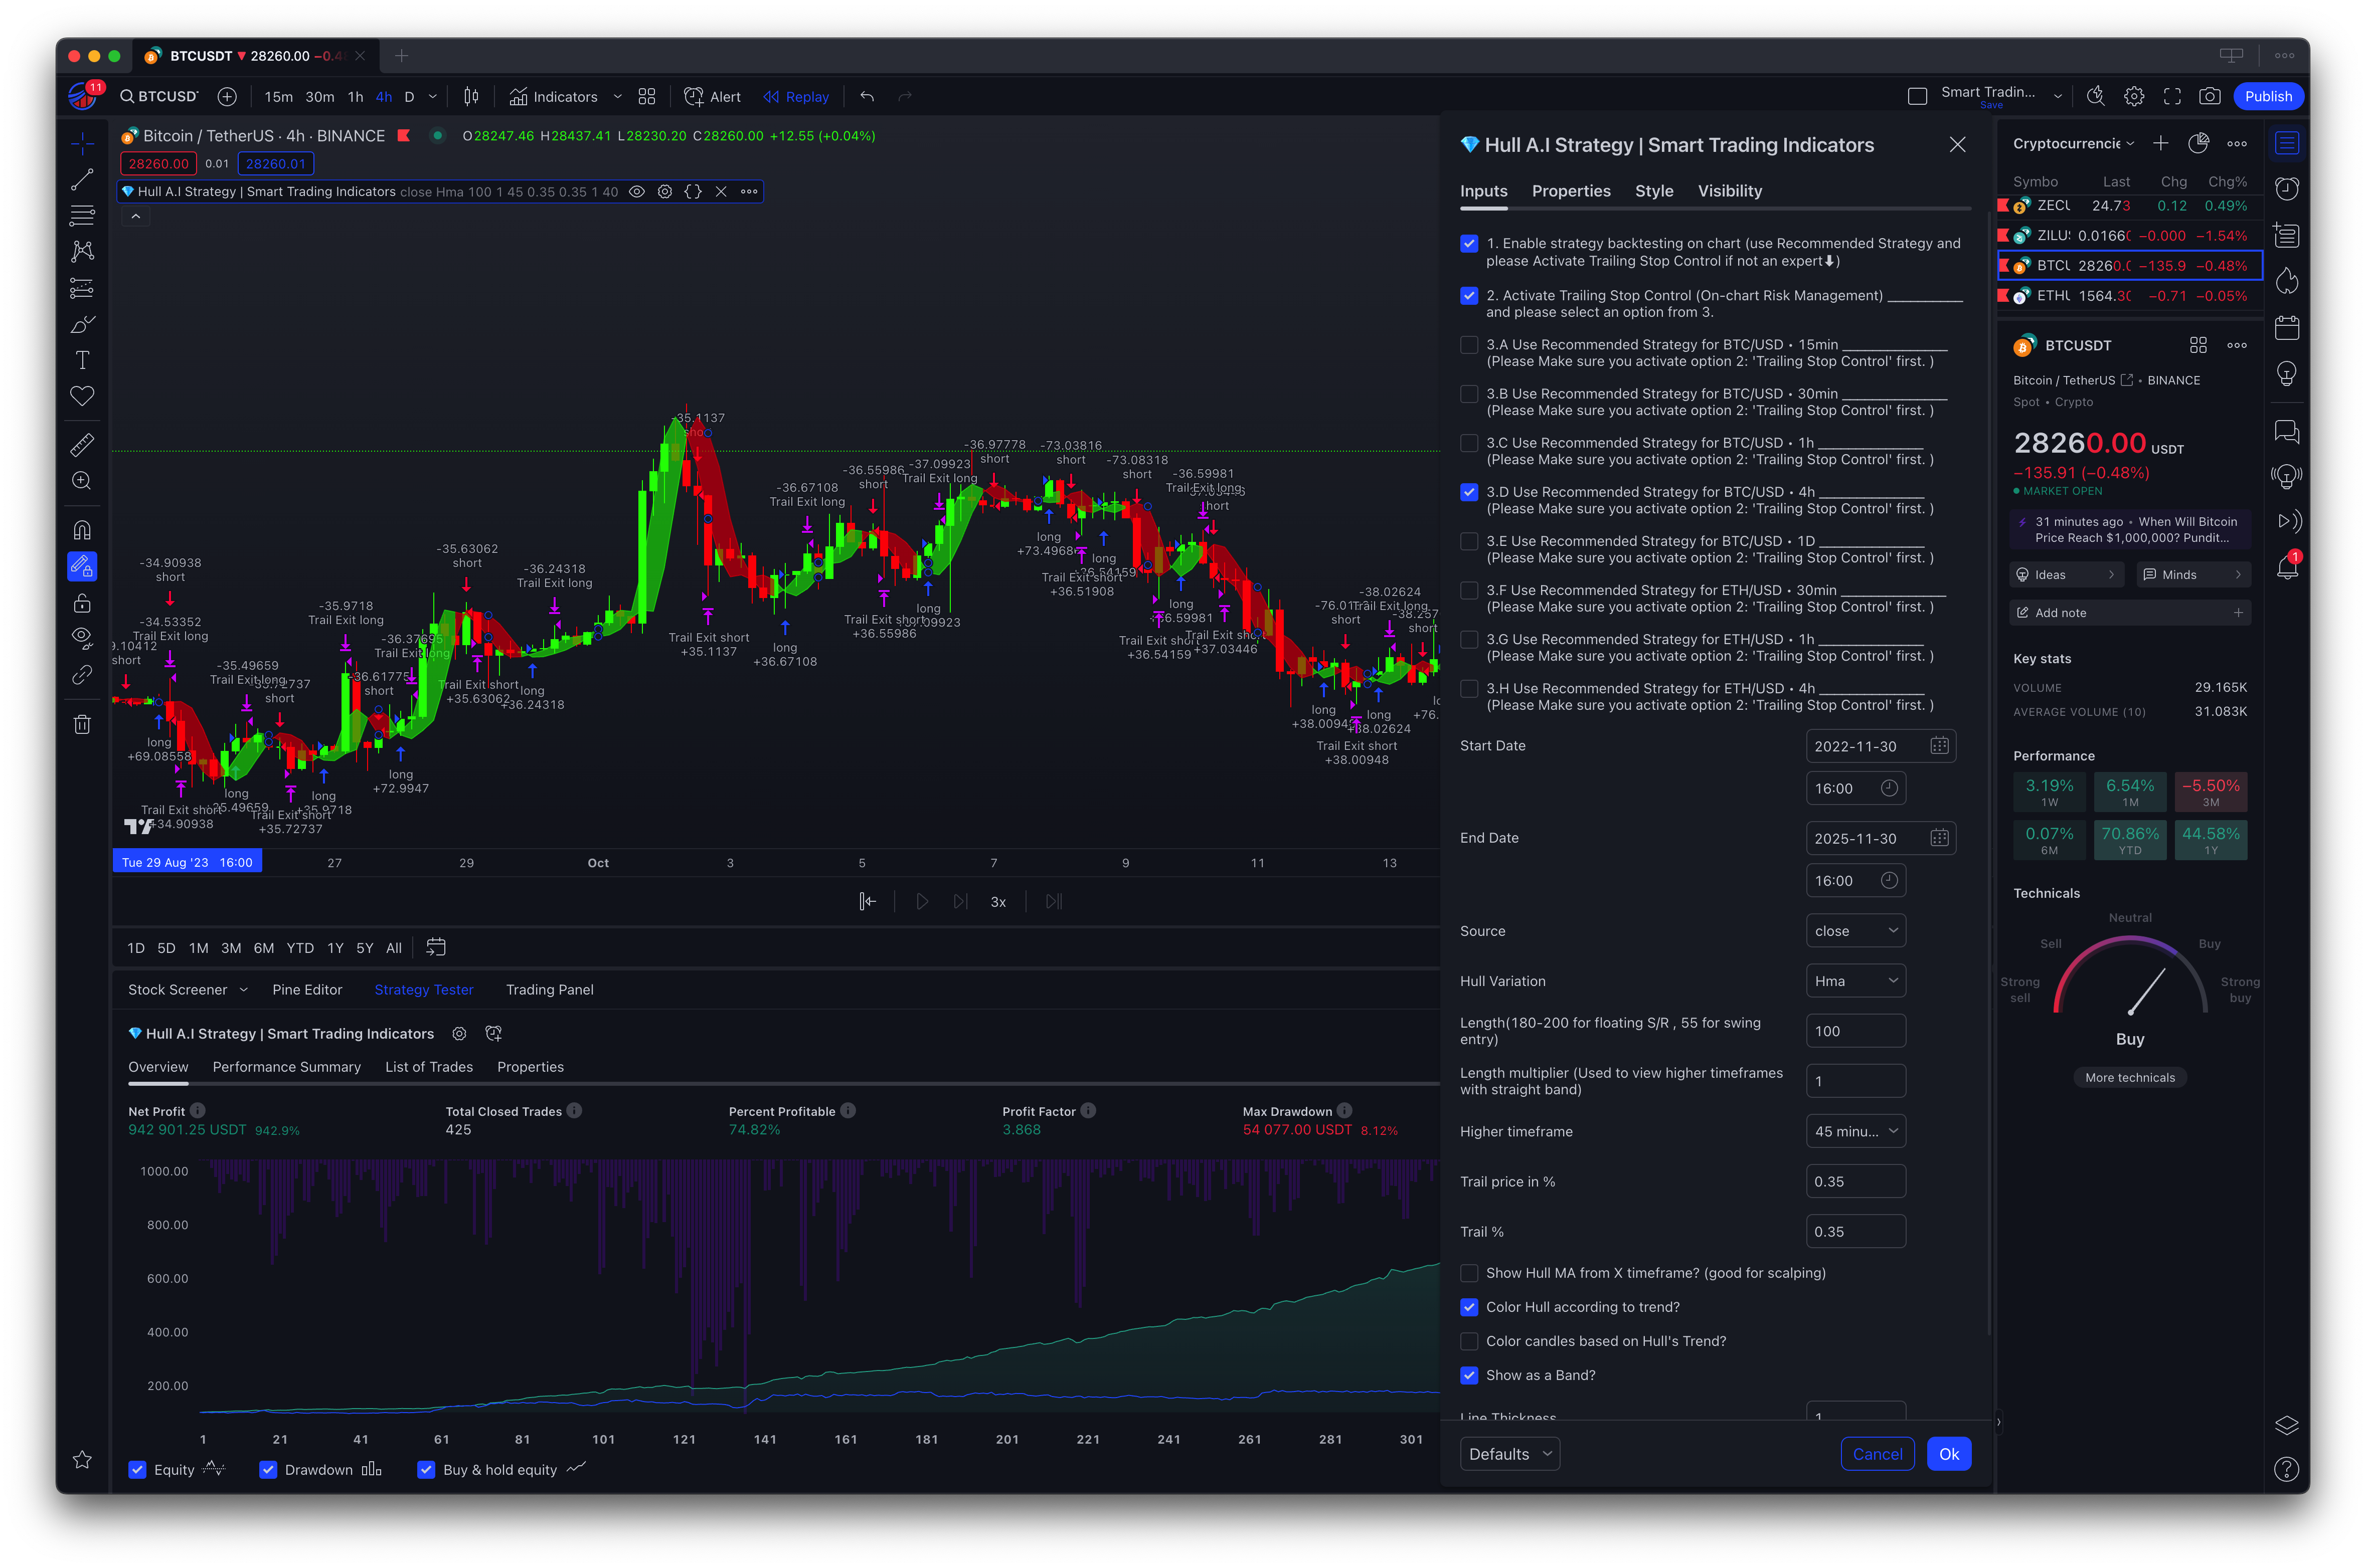The image size is (2366, 1568).
Task: Expand the Higher timeframe dropdown
Action: (x=1855, y=1131)
